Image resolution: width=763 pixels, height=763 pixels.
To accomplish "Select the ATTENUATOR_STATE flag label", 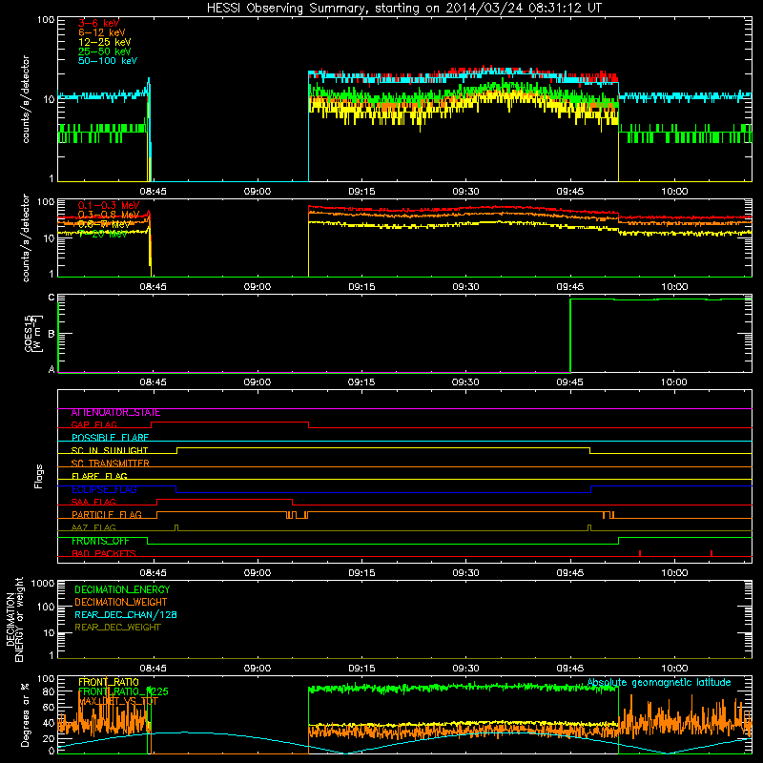I will point(115,413).
